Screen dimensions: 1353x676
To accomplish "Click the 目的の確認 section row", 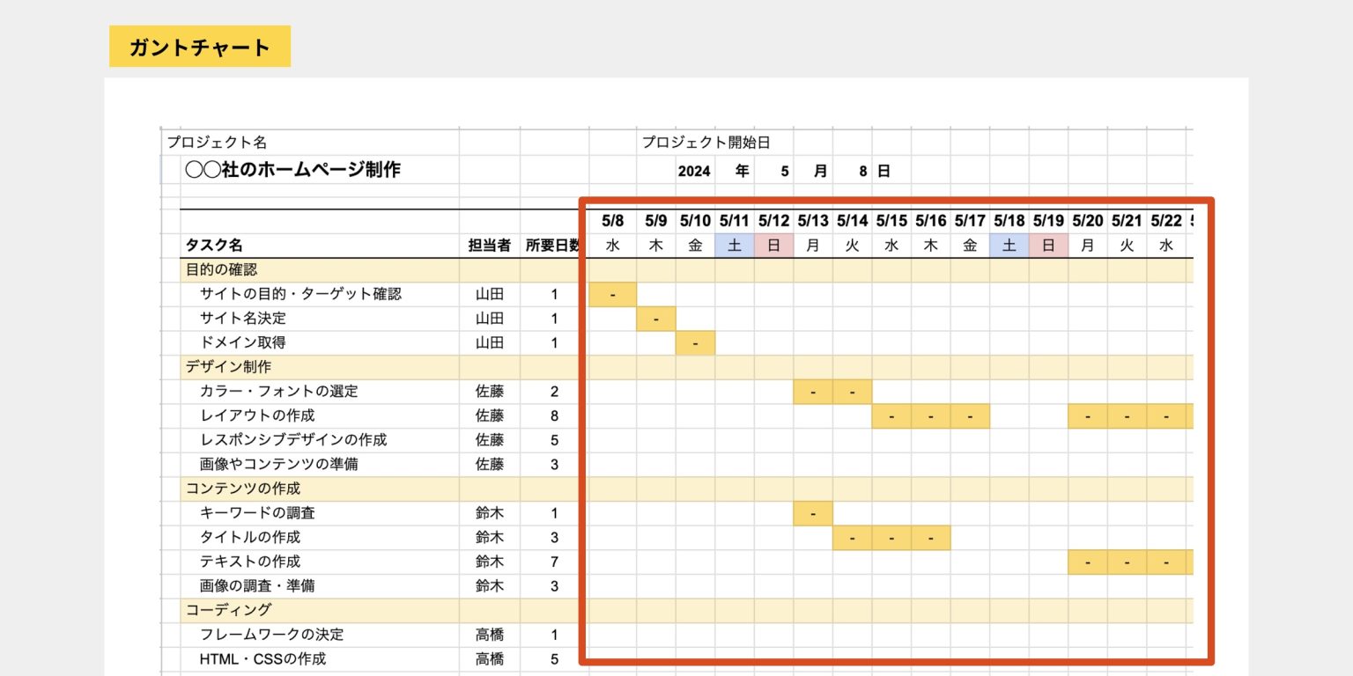I will click(x=687, y=270).
